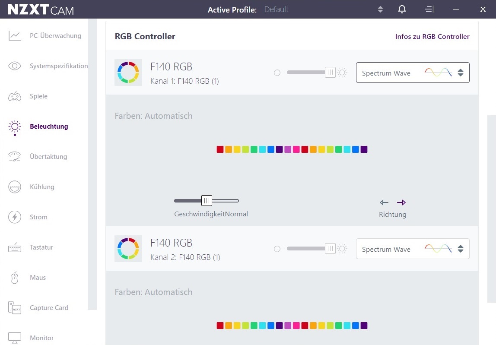Go to the PC-Überwachung section

(55, 36)
